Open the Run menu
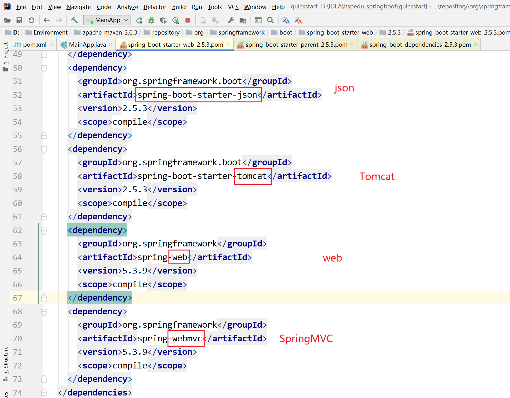The height and width of the screenshot is (398, 510). (x=197, y=7)
